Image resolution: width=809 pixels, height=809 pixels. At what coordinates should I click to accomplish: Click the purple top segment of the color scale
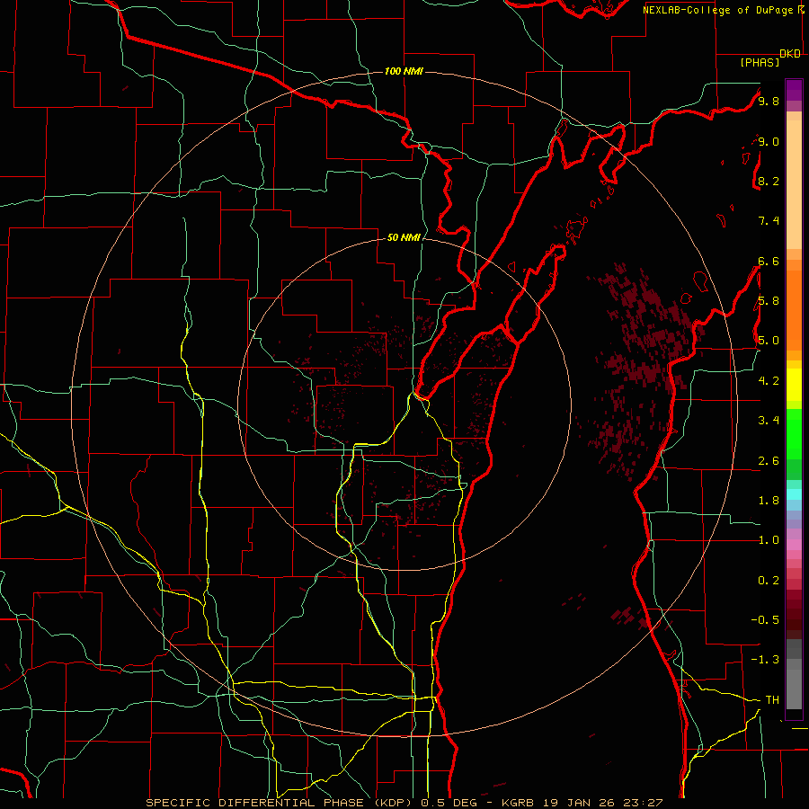pyautogui.click(x=794, y=90)
